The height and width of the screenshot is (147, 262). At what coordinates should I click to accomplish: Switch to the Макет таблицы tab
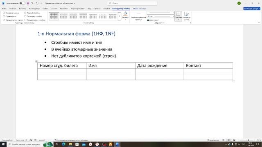pos(139,9)
